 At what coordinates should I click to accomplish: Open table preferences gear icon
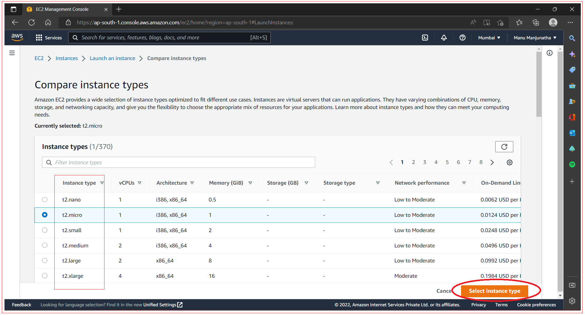point(509,162)
